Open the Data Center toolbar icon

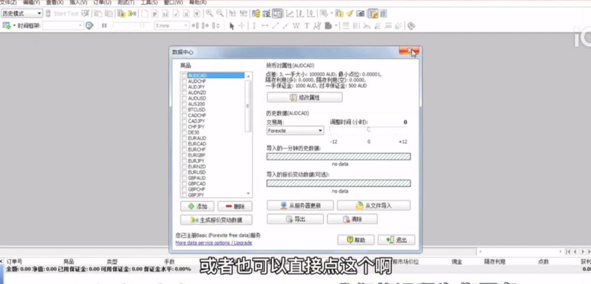pos(121,14)
